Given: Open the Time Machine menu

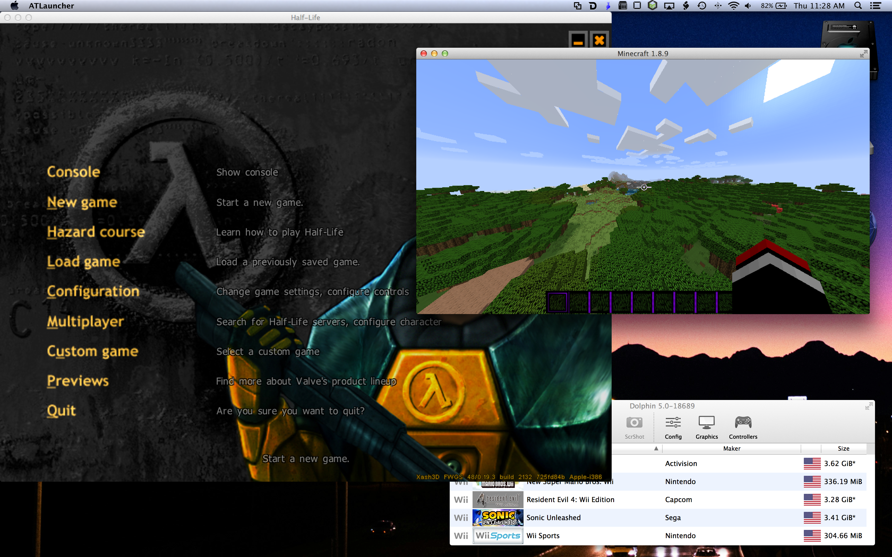Looking at the screenshot, I should click(702, 6).
